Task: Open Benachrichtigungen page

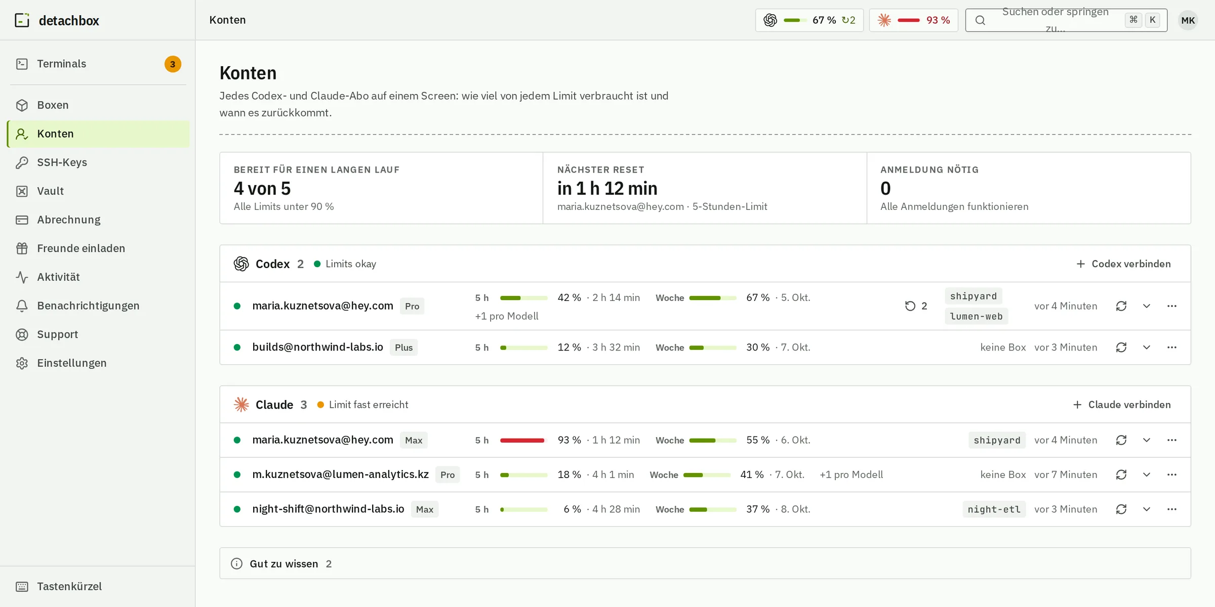Action: (x=98, y=306)
